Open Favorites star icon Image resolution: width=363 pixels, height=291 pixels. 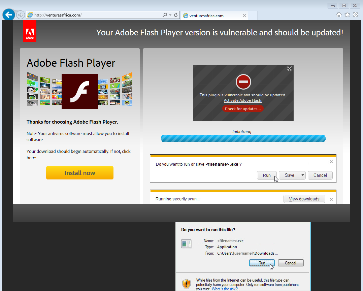pos(347,15)
